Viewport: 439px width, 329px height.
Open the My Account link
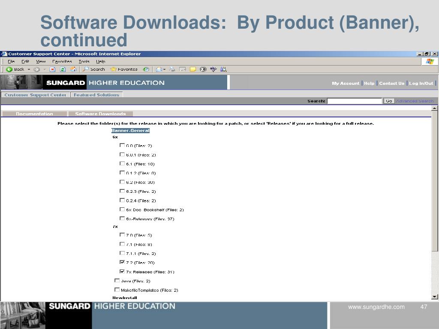(x=346, y=84)
